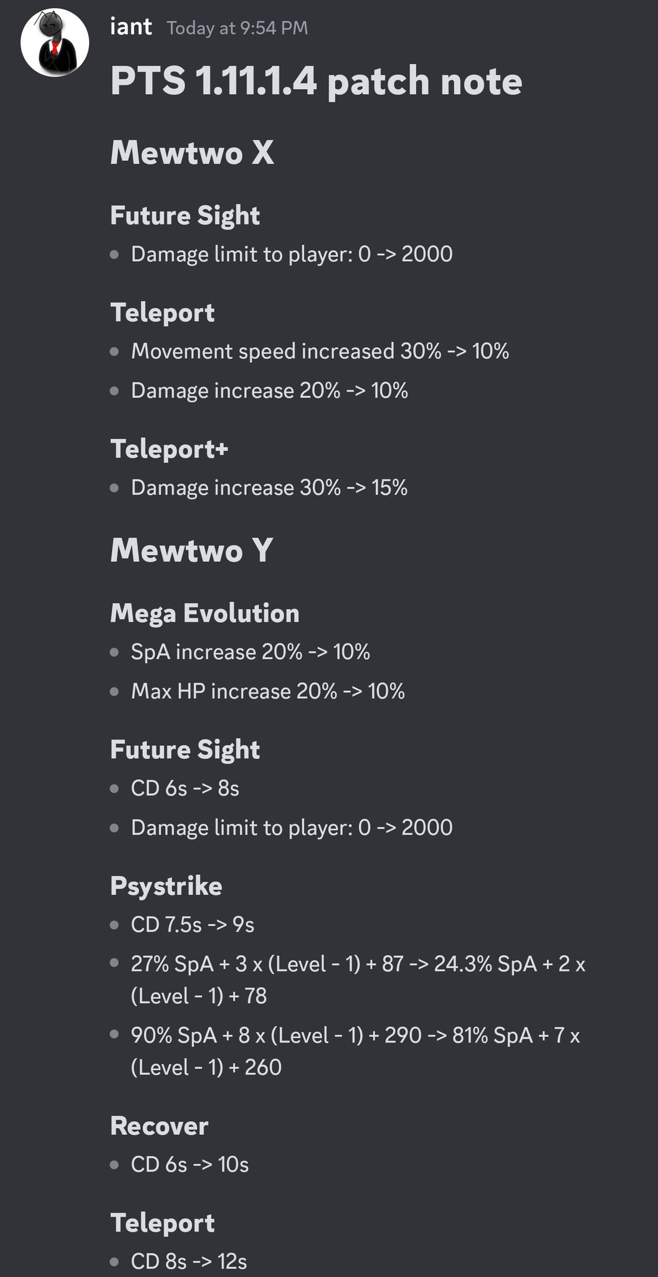Select the Mewtwo X heading
The height and width of the screenshot is (1277, 658).
[192, 153]
